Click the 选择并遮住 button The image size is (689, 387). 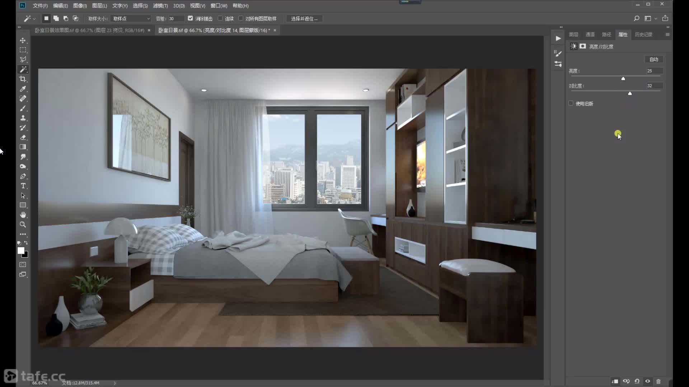coord(304,19)
